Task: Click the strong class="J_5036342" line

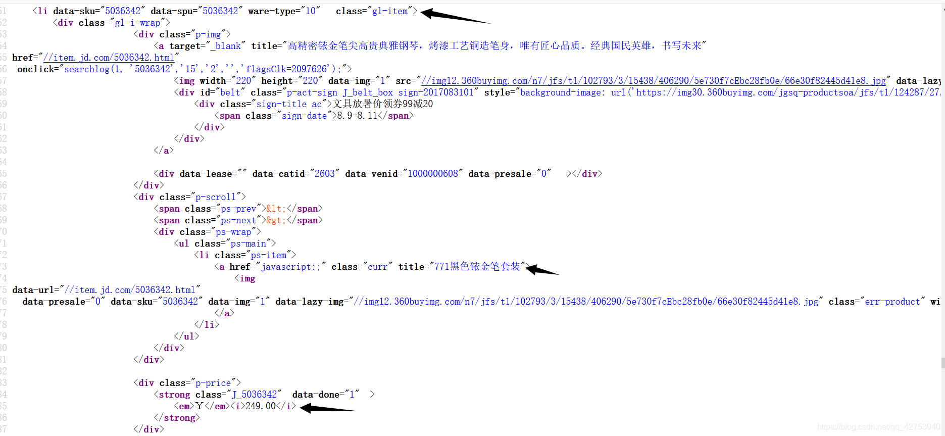Action: [264, 395]
